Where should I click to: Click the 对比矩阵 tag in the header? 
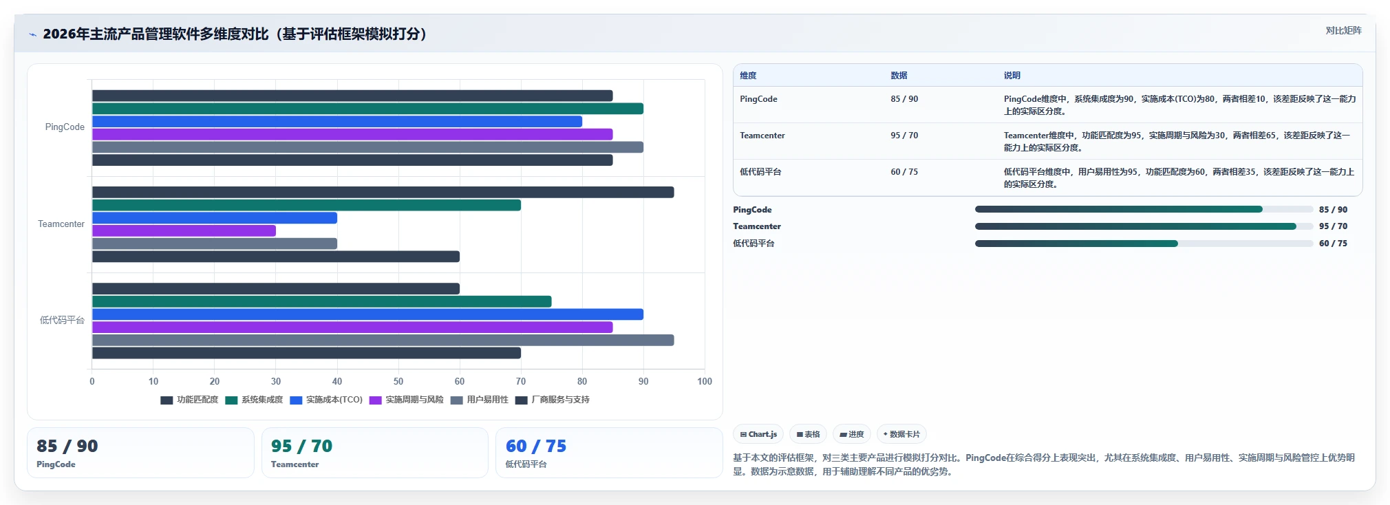tap(1343, 30)
